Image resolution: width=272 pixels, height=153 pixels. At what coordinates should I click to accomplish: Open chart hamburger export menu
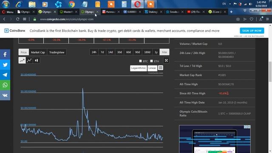click(161, 68)
